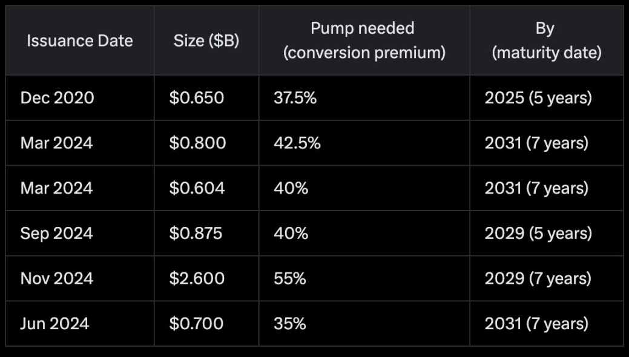The width and height of the screenshot is (629, 357).
Task: Select the 2029 (5 years) maturity cell
Action: point(538,234)
